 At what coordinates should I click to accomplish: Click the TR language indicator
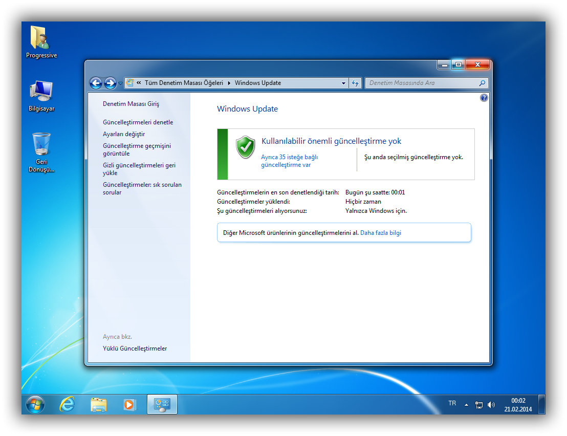pyautogui.click(x=452, y=403)
